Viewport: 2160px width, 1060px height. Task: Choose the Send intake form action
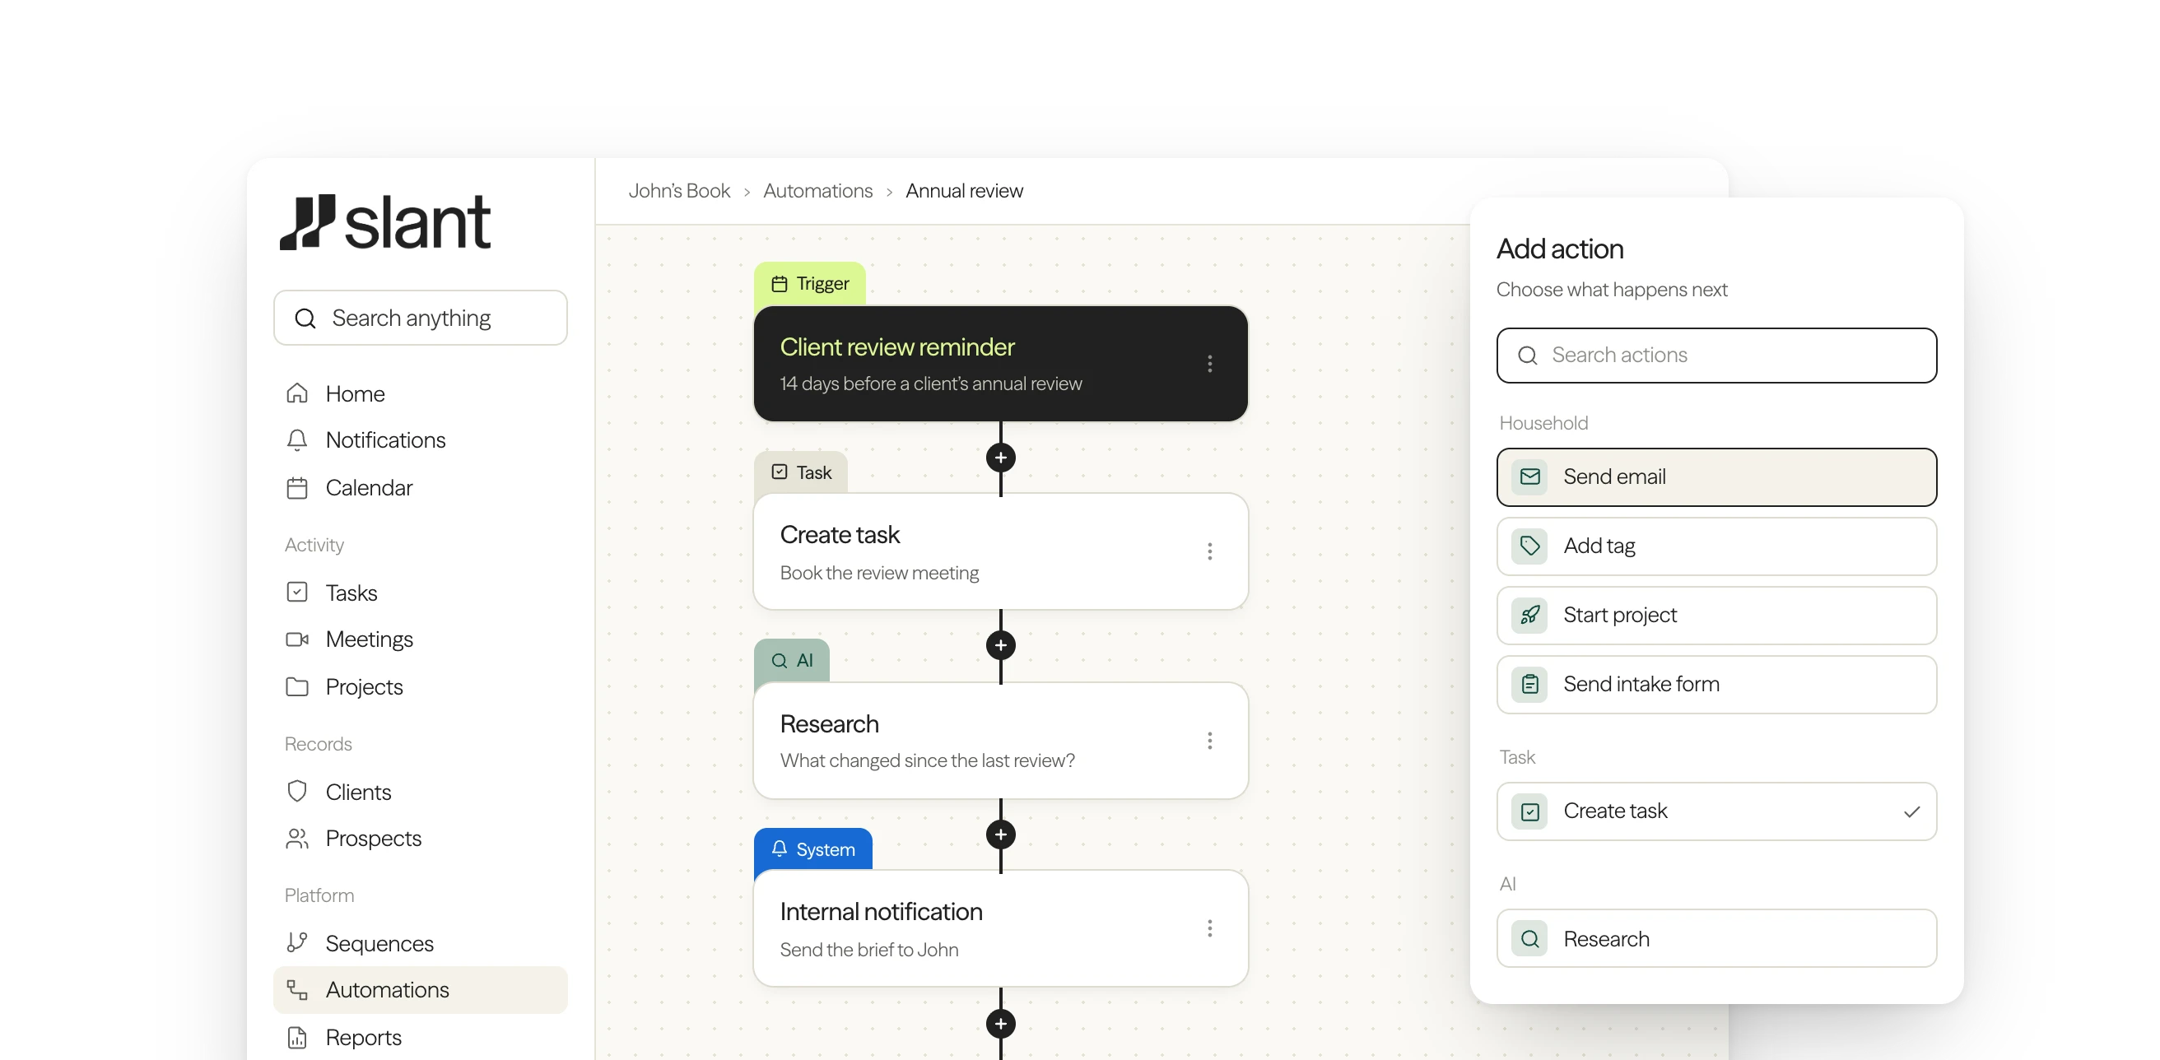(x=1716, y=686)
